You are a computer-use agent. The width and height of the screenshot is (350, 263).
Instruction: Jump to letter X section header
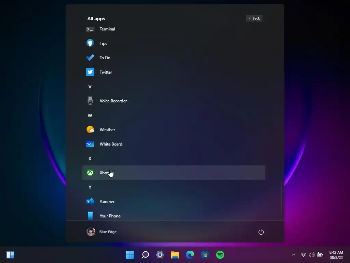click(x=90, y=159)
